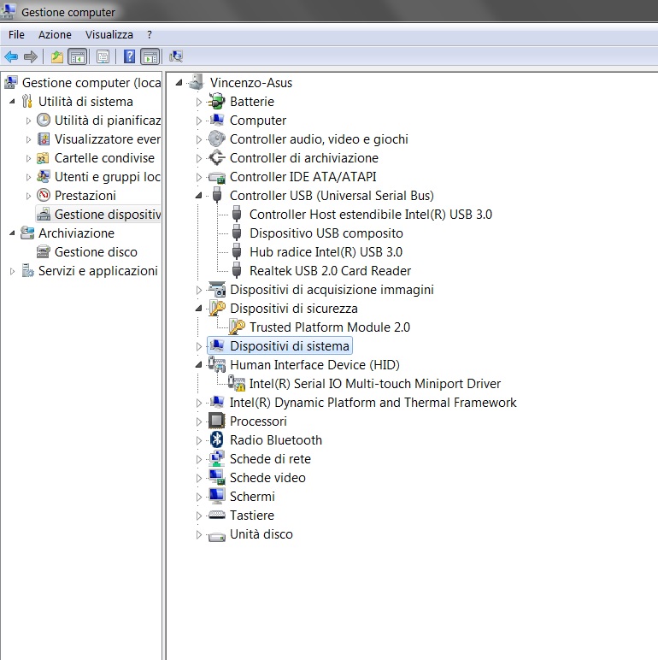Expand the Batterie node
658x660 pixels.
point(198,102)
